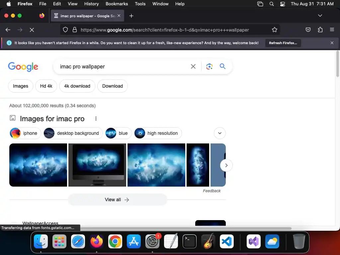Open Firefox application hamburger menu
340x255 pixels.
point(332,30)
